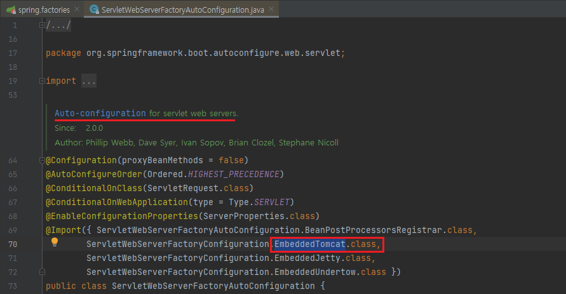The image size is (566, 294).
Task: Expand the folded header comment on line 1
Action: click(42, 25)
